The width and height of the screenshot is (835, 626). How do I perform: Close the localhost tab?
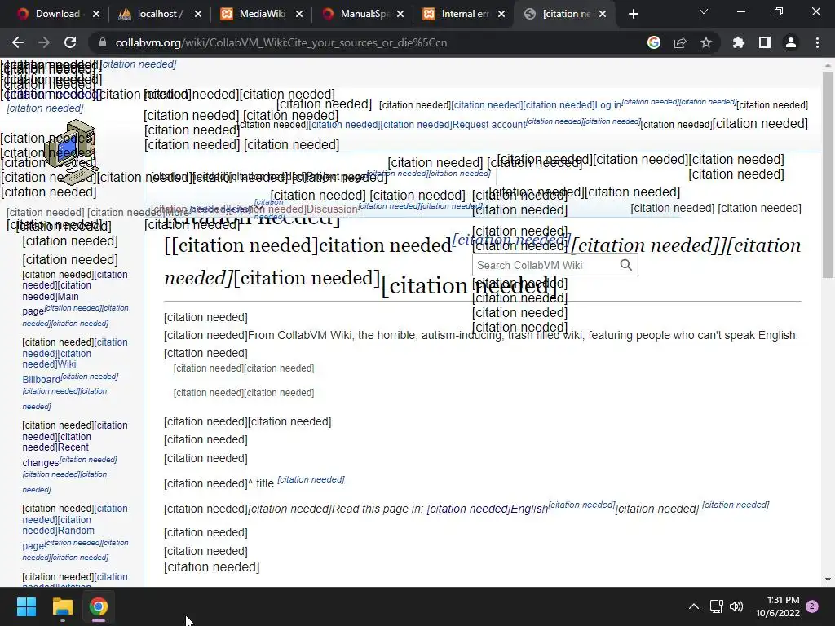(x=198, y=15)
